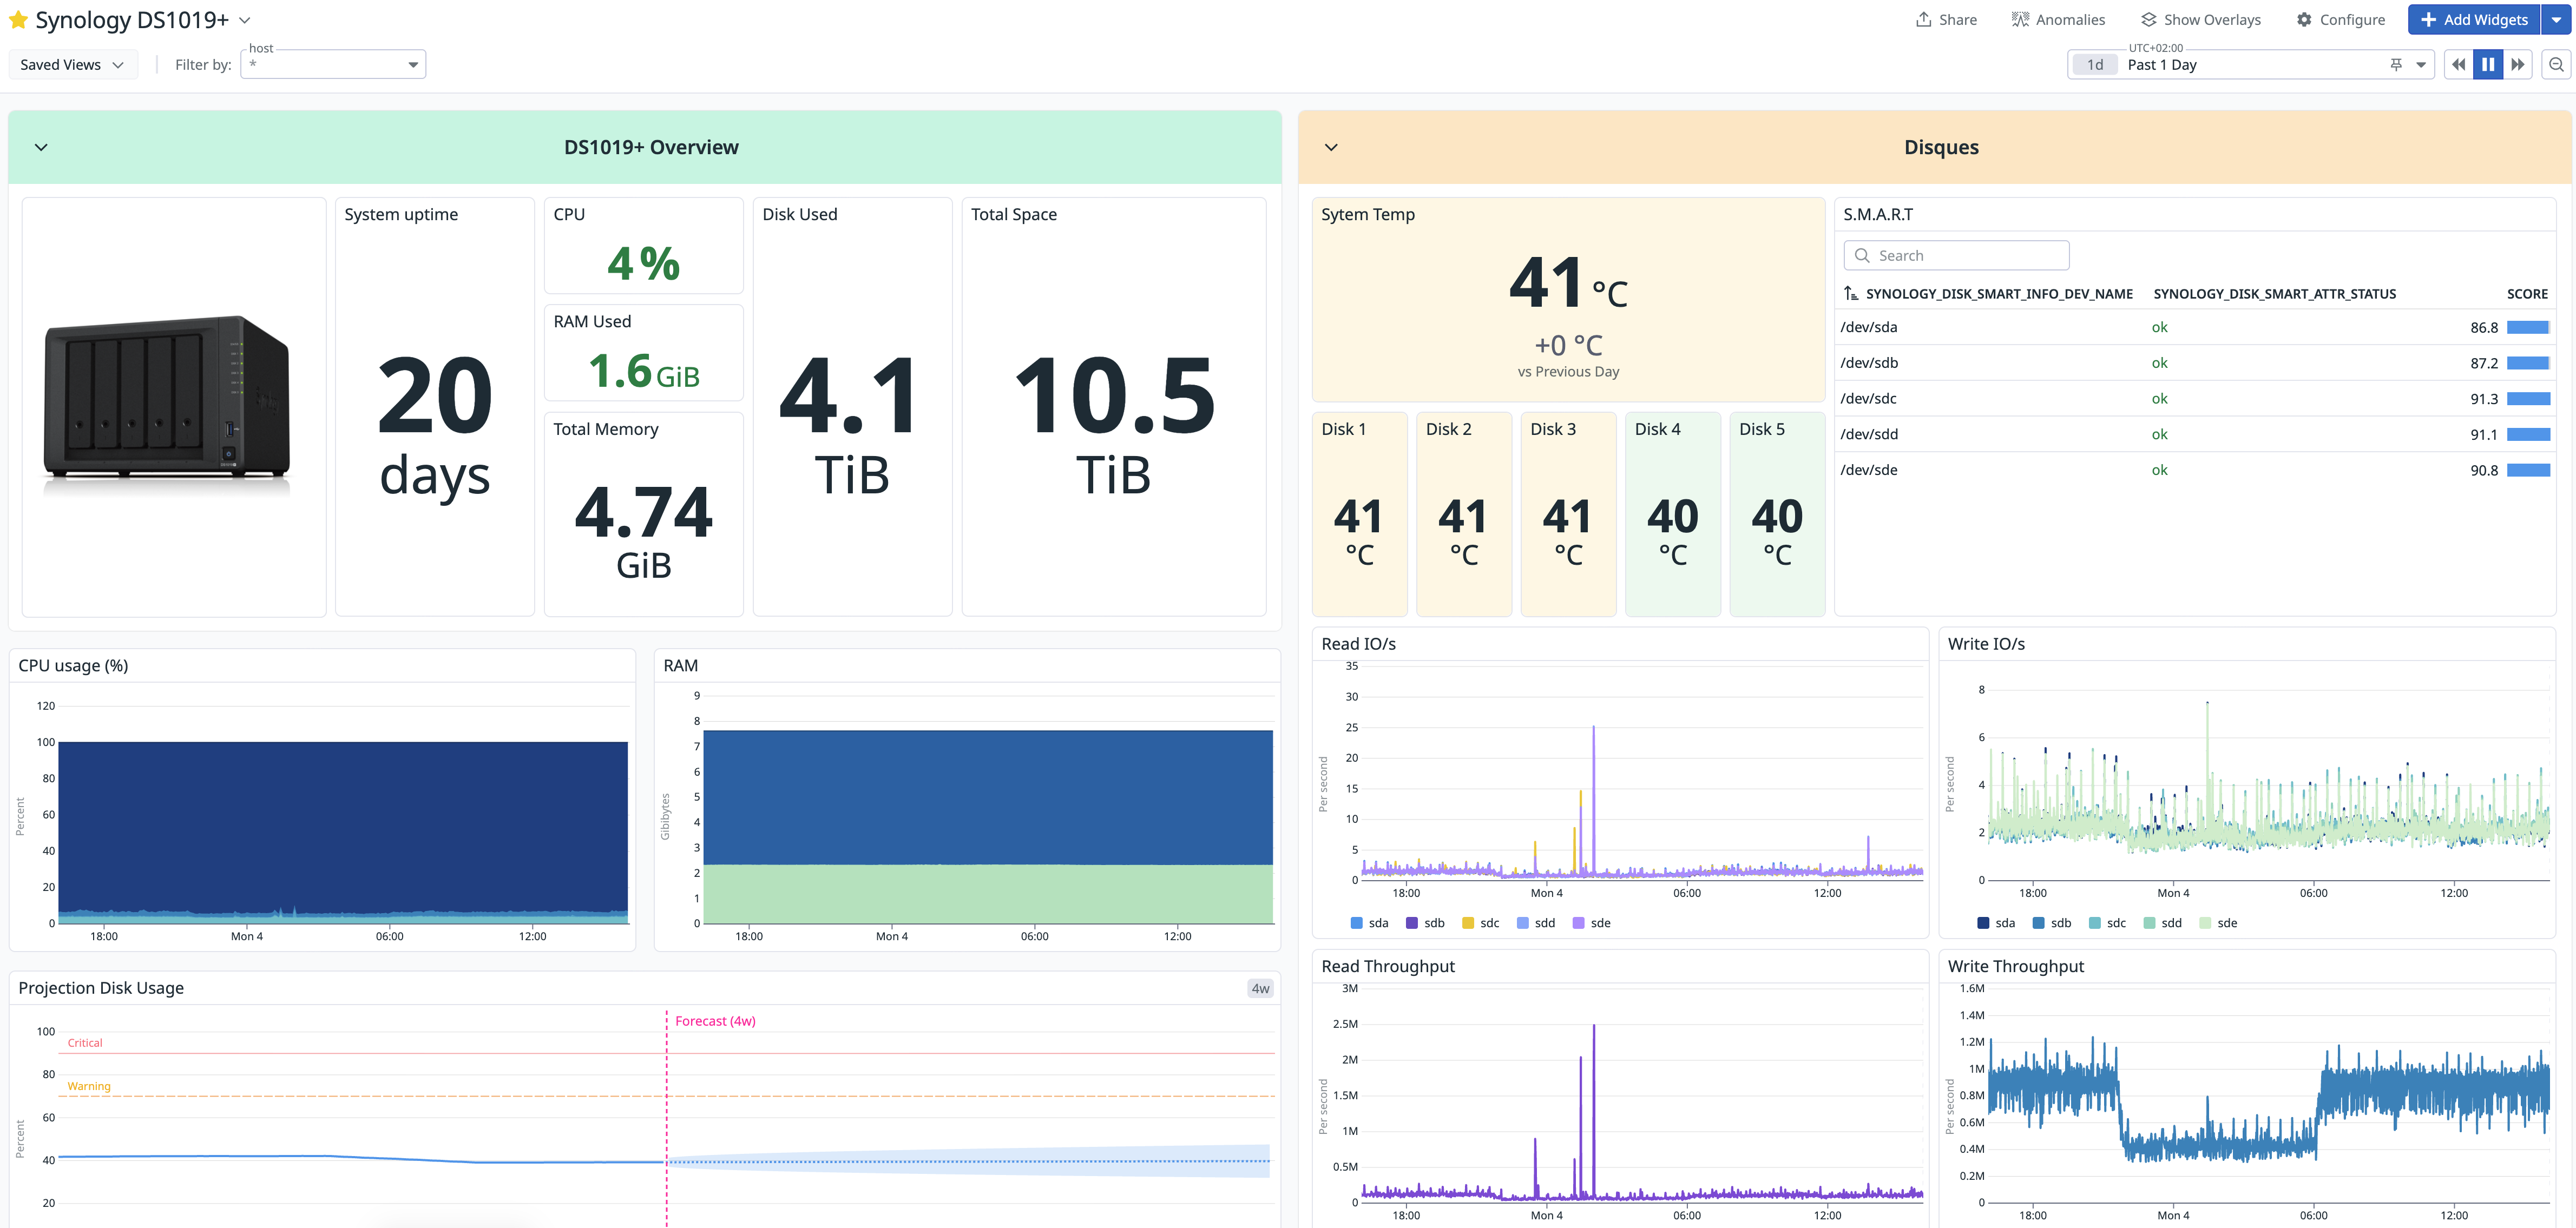
Task: Click the RAM Used 1.6 GiB widget
Action: pyautogui.click(x=643, y=353)
